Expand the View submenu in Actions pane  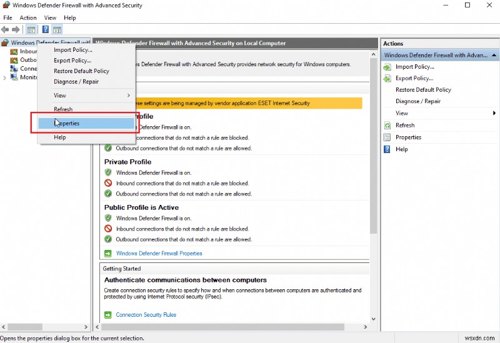click(494, 113)
